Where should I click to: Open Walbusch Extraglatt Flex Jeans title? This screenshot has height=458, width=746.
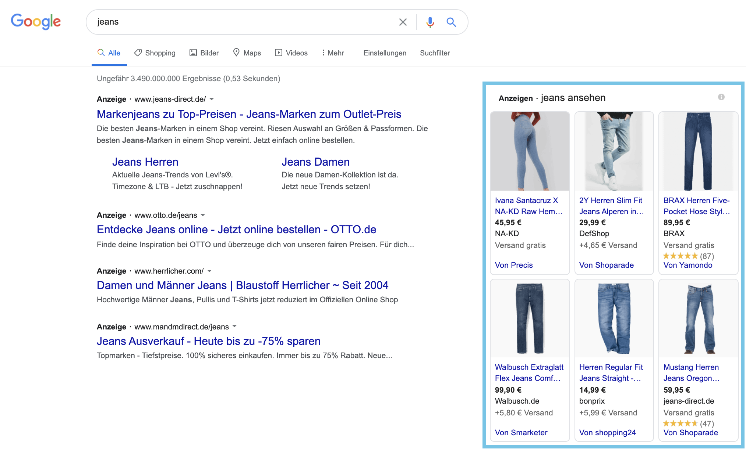[x=529, y=373]
